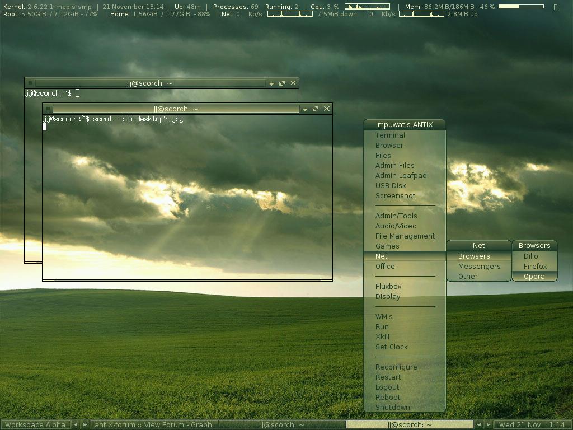Click the back terminal's prompt line
573x430 pixels.
pos(52,94)
